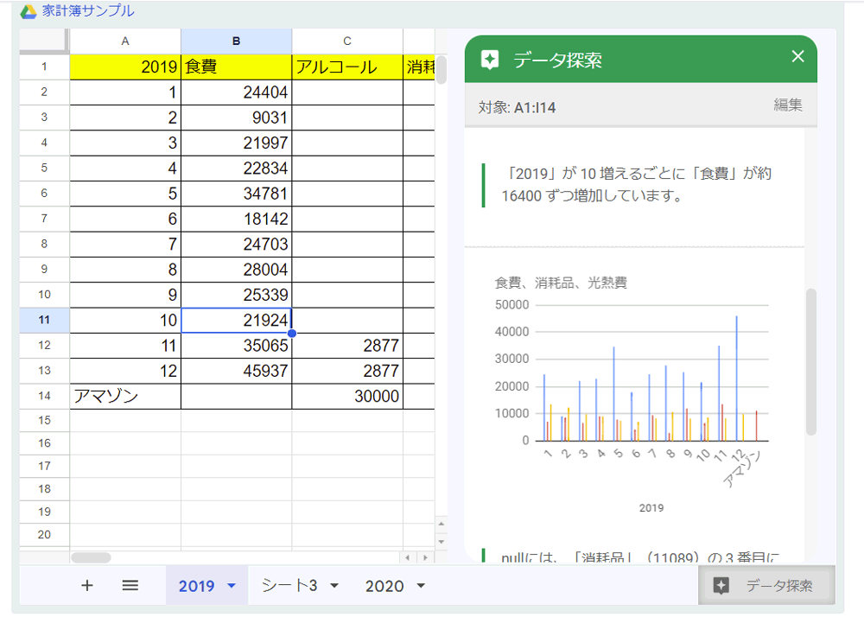Select column B header
Screen dimensions: 864x617
[x=237, y=41]
